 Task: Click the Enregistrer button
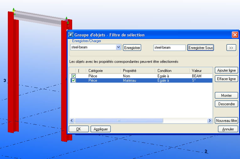132,48
